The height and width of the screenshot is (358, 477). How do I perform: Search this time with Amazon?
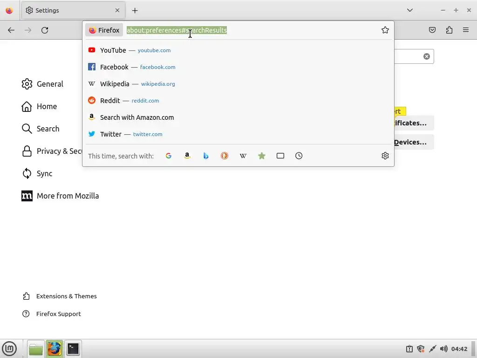pos(187,156)
